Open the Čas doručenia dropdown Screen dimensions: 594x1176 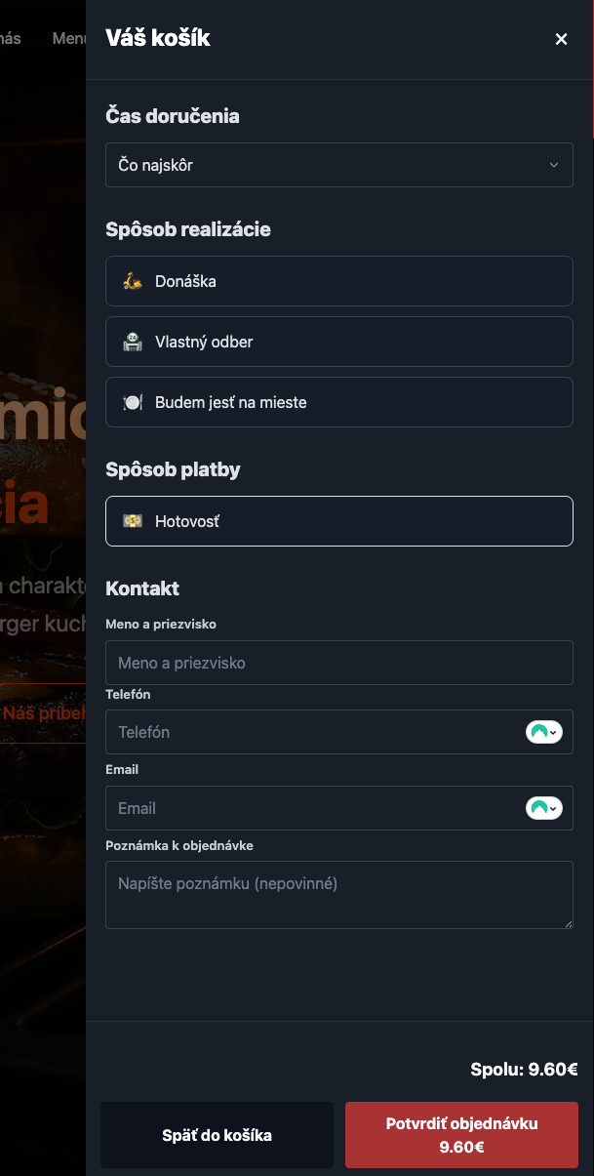[338, 165]
